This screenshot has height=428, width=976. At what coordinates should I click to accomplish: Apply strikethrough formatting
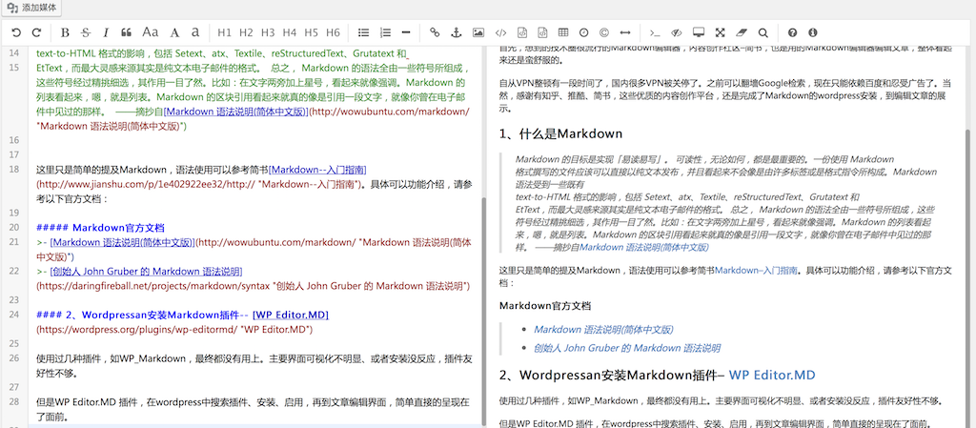point(85,32)
